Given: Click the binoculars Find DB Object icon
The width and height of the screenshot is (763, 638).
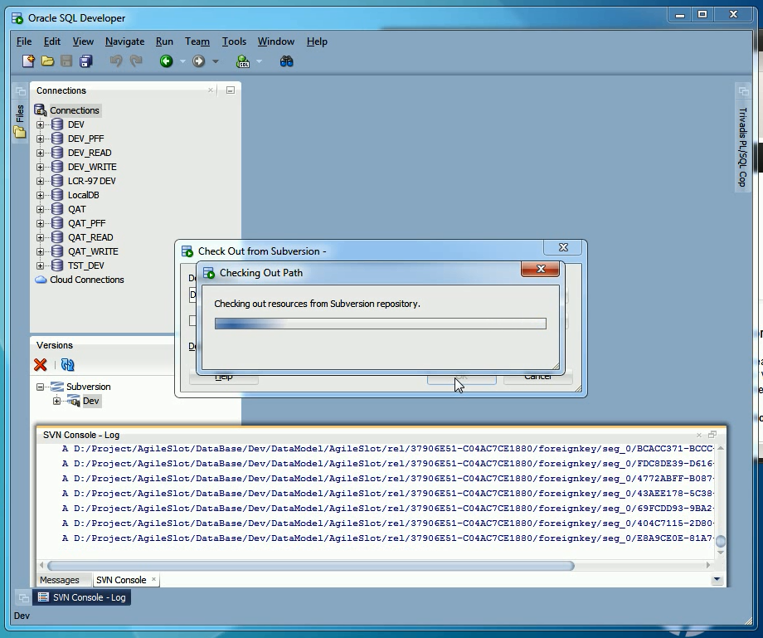Looking at the screenshot, I should click(x=287, y=61).
